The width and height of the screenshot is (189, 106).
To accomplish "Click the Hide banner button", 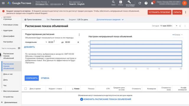I will (177, 12).
